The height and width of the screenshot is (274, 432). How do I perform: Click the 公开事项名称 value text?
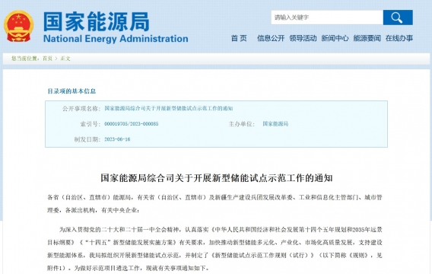169,108
